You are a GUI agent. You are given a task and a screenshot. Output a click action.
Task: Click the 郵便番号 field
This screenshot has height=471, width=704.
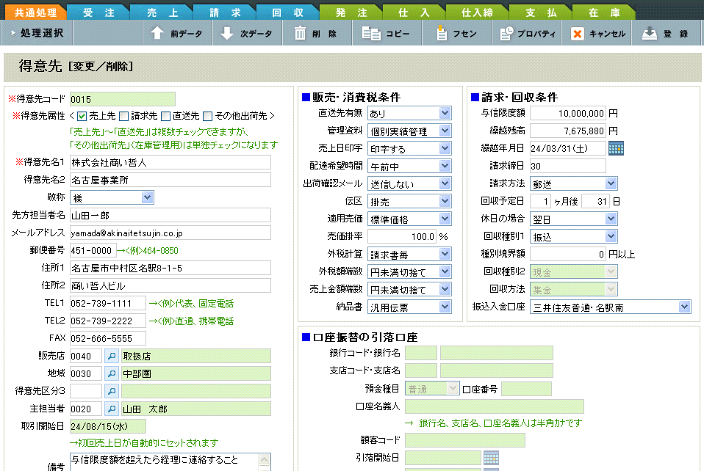click(x=93, y=250)
